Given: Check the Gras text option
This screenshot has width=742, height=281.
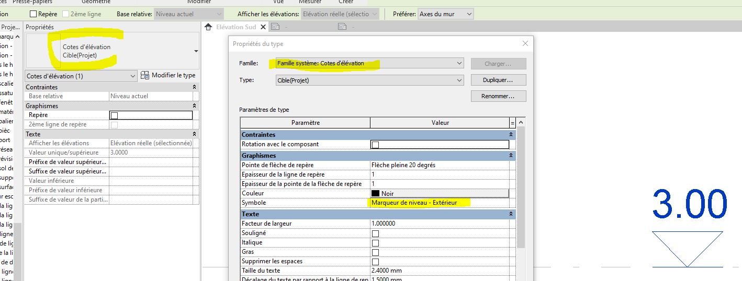Looking at the screenshot, I should [375, 252].
